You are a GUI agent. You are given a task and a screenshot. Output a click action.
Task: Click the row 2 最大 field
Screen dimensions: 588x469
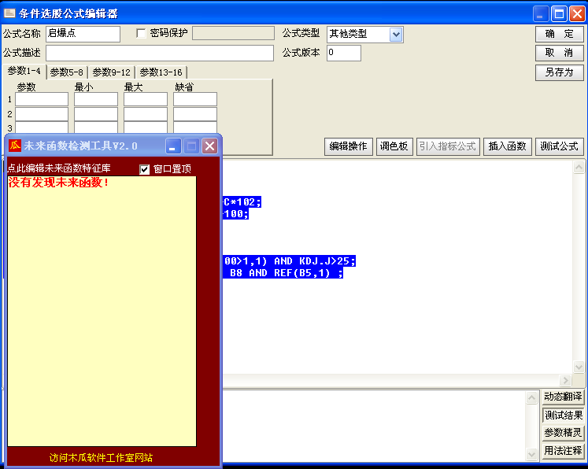point(146,114)
